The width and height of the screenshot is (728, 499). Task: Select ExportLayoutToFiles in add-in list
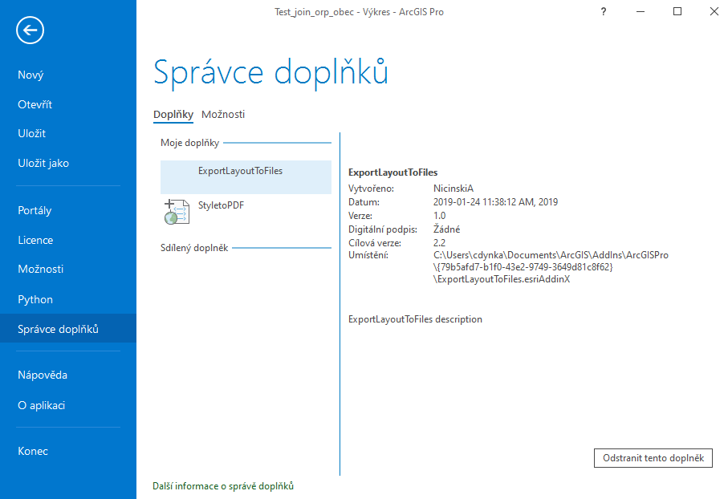point(246,176)
